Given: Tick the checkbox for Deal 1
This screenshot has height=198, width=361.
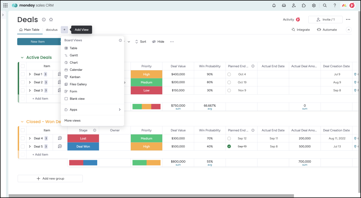Looking at the screenshot, I should [x=23, y=74].
